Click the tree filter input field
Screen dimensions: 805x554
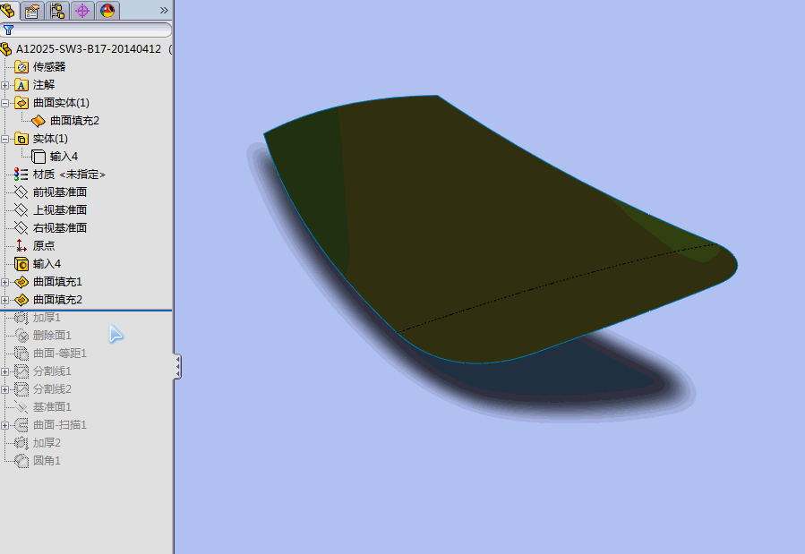coord(86,30)
